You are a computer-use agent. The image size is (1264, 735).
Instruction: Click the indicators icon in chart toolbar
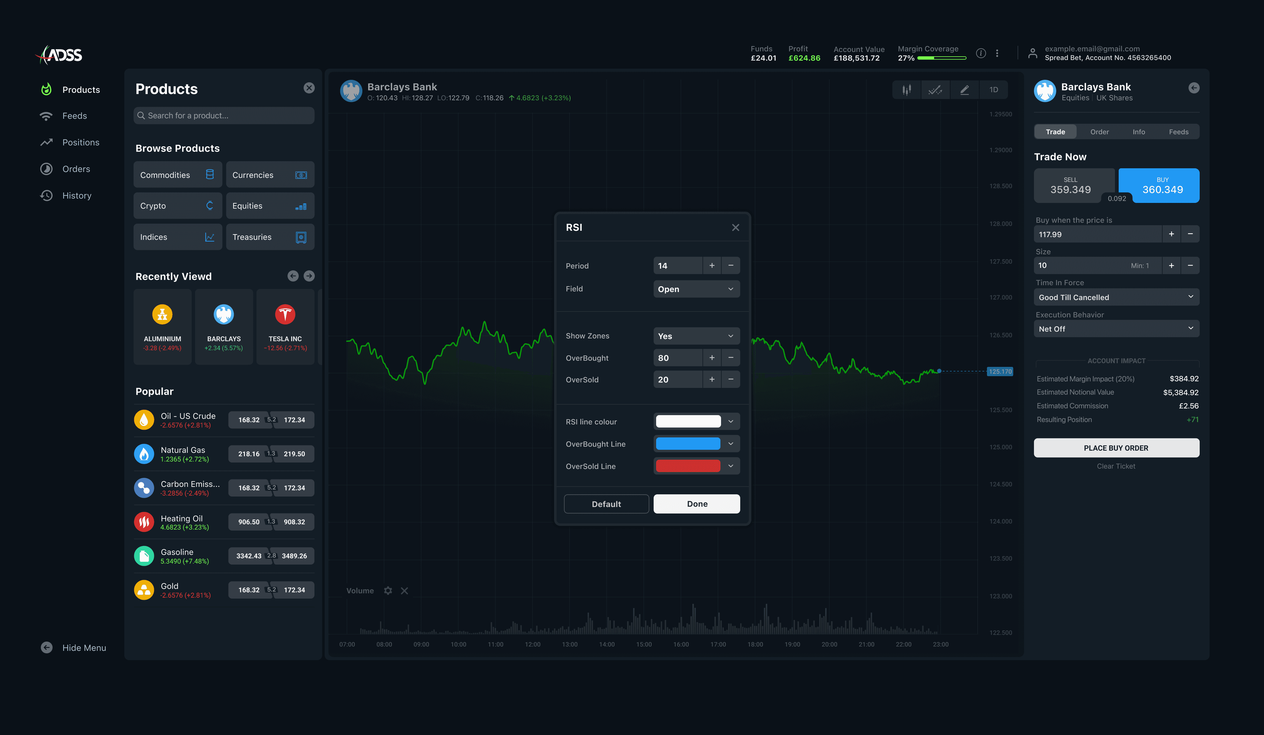pos(935,90)
